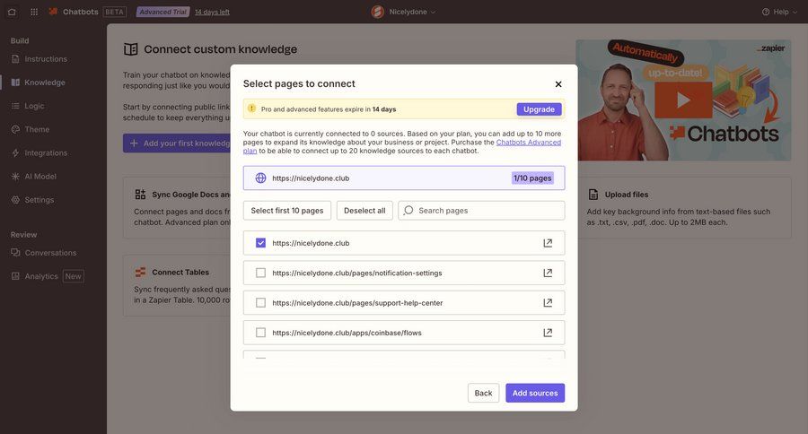Click the Settings gear icon
This screenshot has width=808, height=434.
(x=15, y=200)
